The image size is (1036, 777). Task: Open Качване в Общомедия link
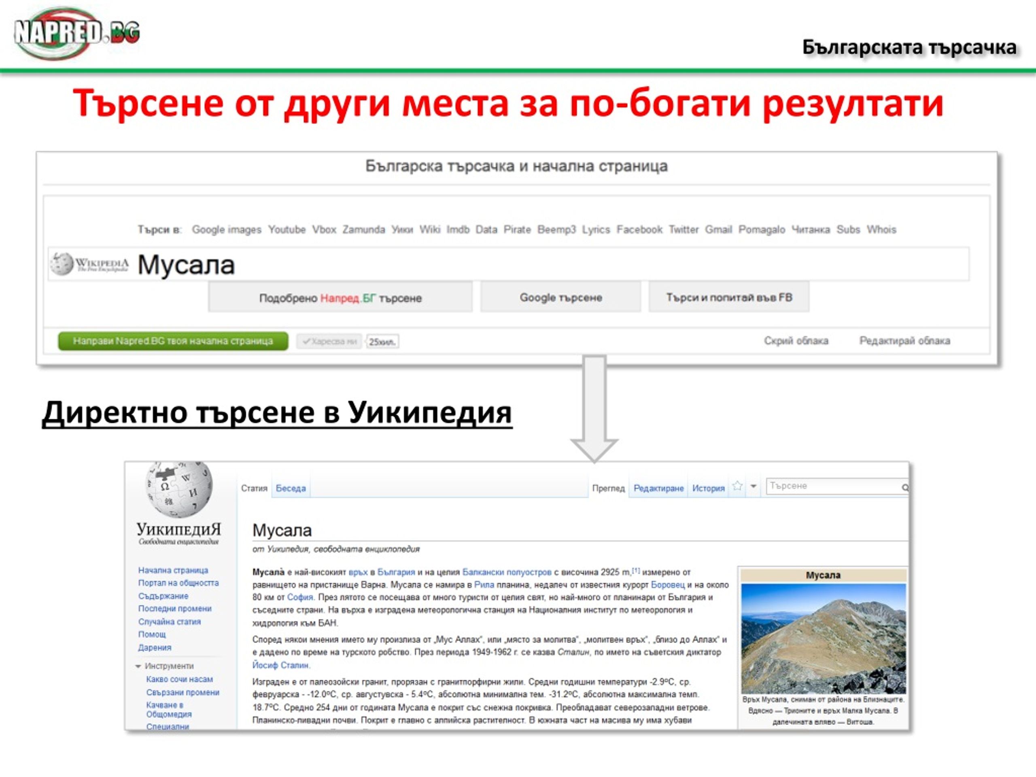169,709
